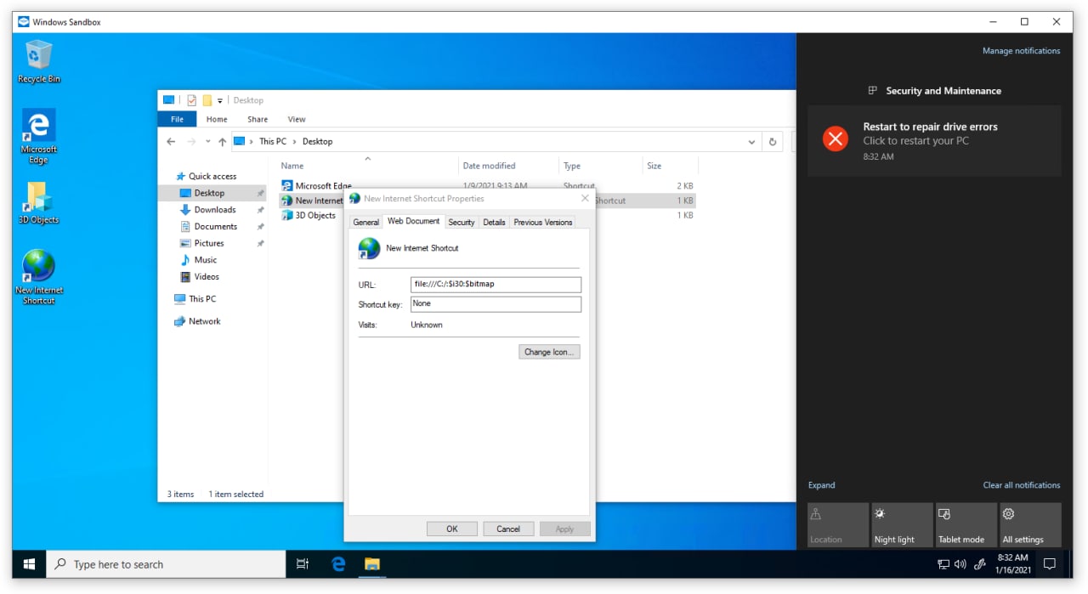Click the Start button on taskbar
1088x594 pixels.
29,564
